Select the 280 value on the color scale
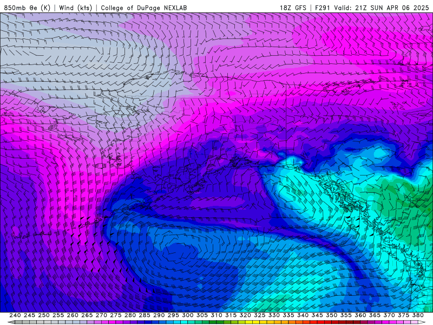This screenshot has width=433, height=325. [x=130, y=315]
